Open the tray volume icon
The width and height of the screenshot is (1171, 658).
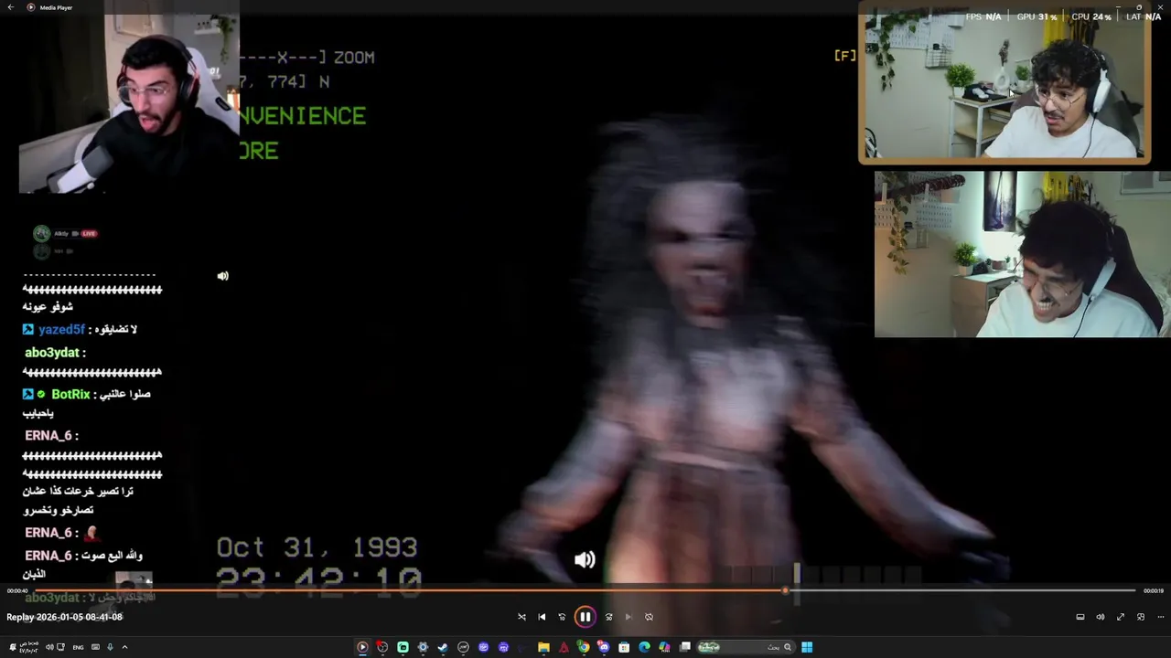click(49, 647)
